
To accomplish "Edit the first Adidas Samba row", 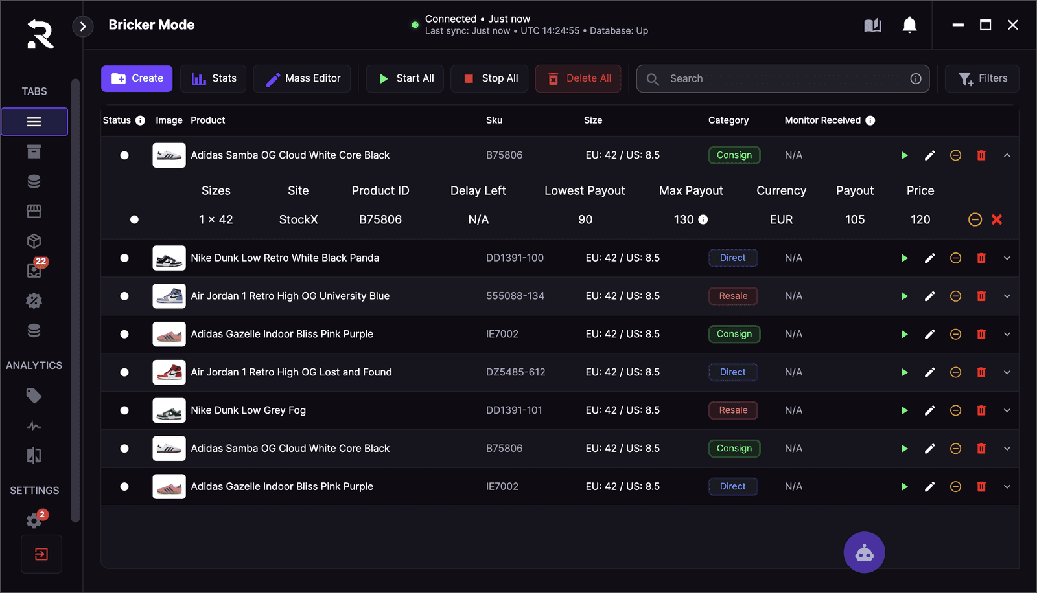I will [929, 155].
